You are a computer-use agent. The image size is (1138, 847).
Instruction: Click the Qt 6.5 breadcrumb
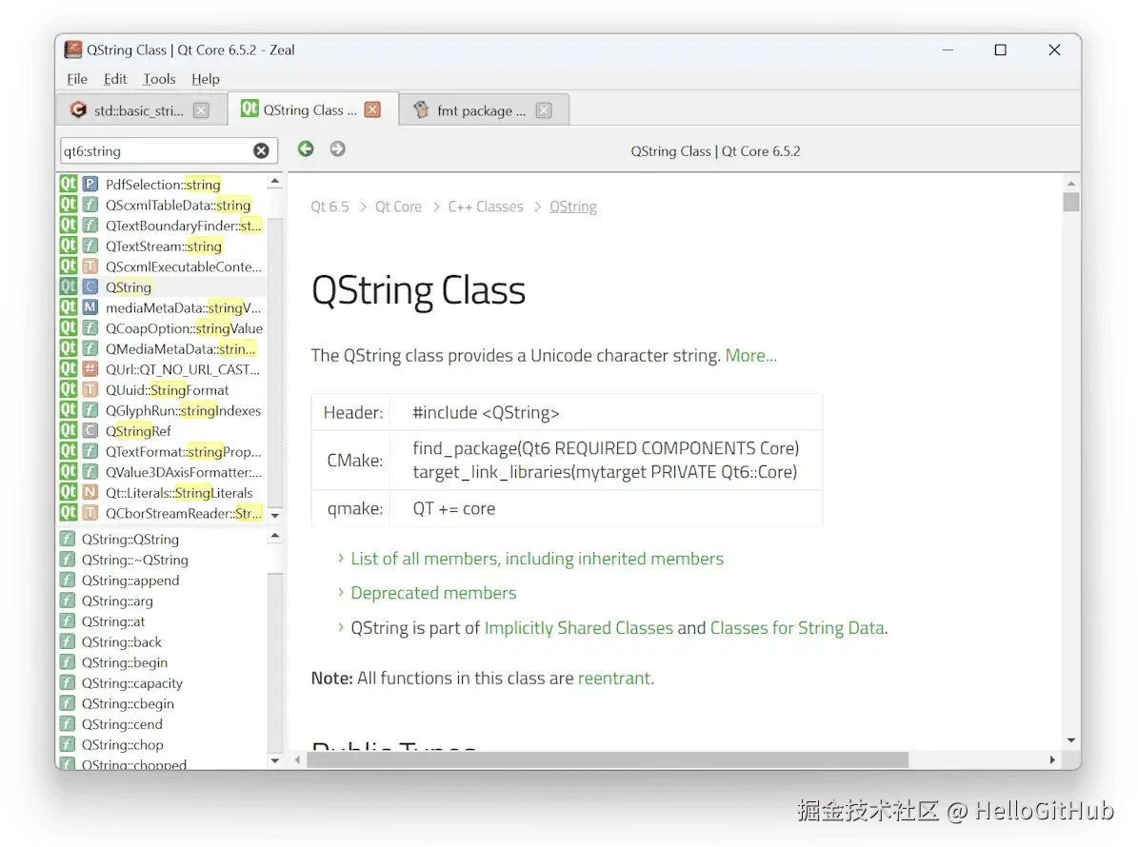point(329,207)
